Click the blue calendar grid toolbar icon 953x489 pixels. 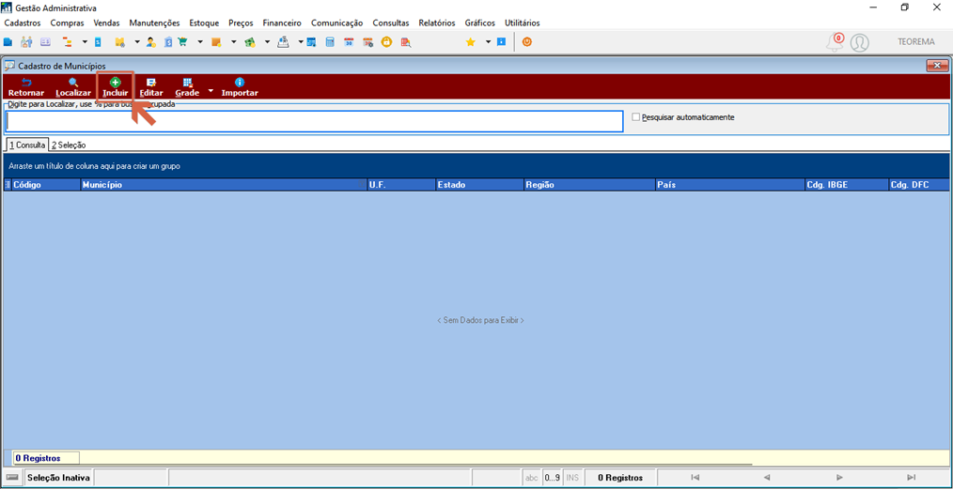(x=312, y=42)
